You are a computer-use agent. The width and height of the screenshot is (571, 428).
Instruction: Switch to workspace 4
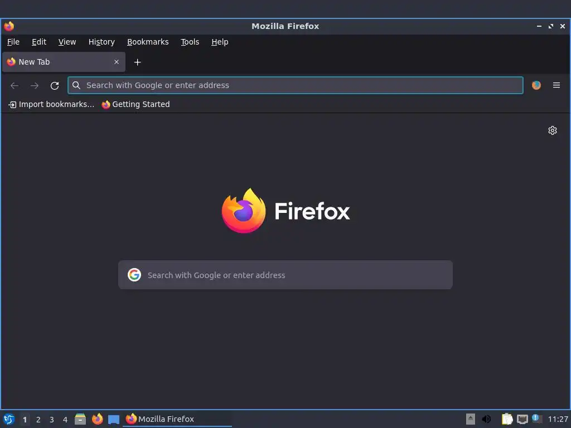[x=65, y=420]
